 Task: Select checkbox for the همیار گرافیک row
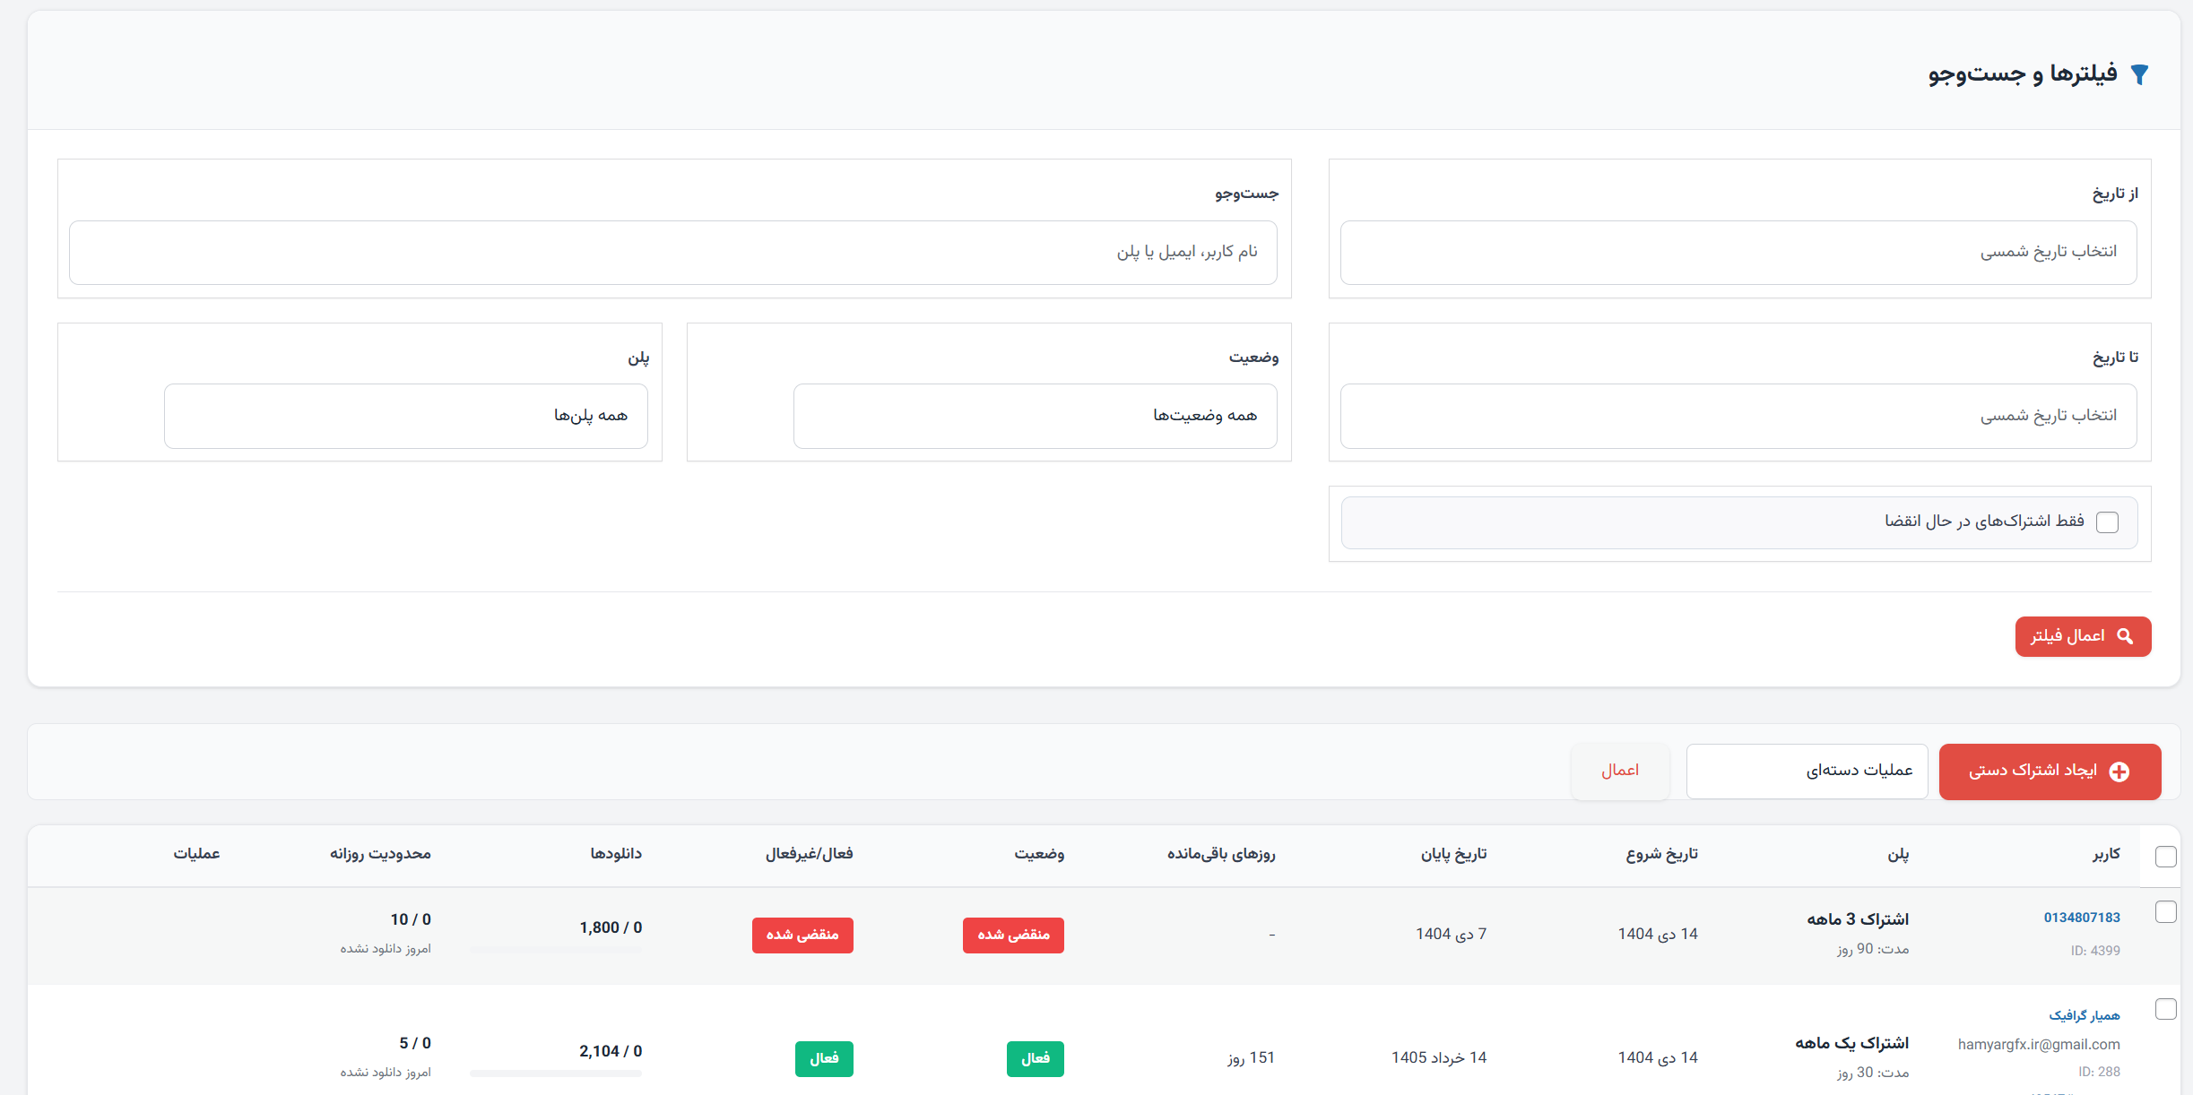tap(2165, 1009)
